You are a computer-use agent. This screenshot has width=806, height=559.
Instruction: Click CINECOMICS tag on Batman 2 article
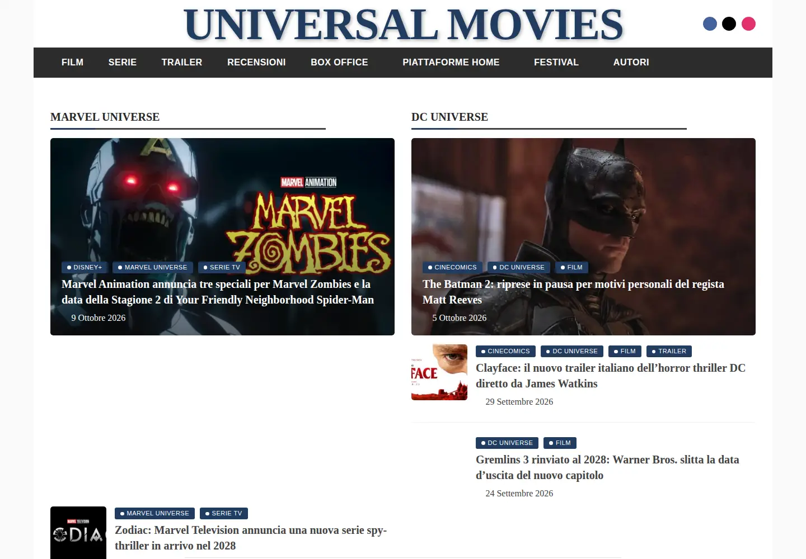(x=452, y=268)
